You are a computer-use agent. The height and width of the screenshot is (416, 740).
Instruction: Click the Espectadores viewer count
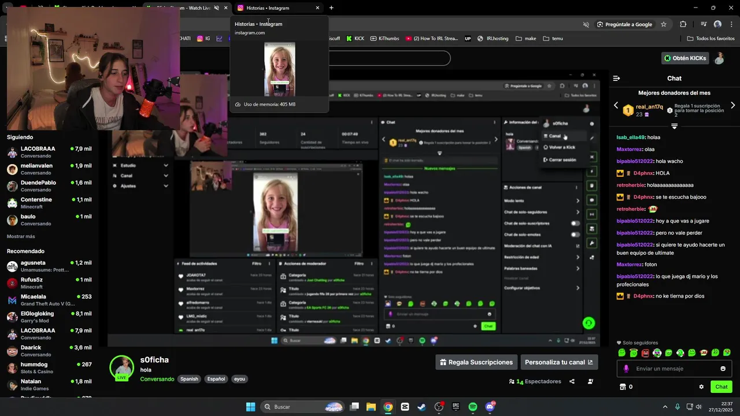(535, 381)
